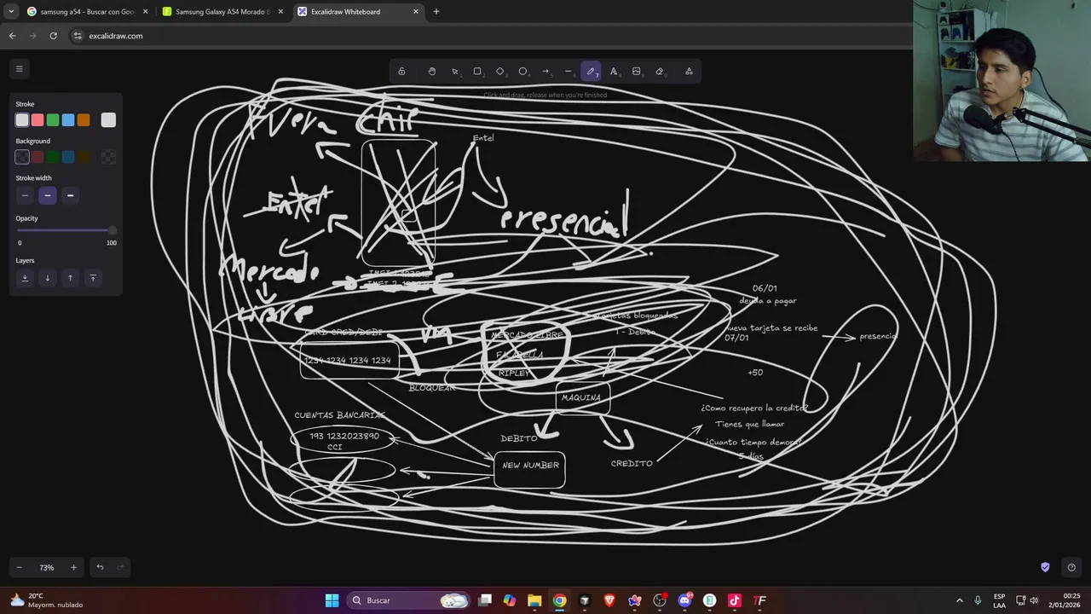Screen dimensions: 1091x614
Task: Pick the green background swatch
Action: pos(53,157)
